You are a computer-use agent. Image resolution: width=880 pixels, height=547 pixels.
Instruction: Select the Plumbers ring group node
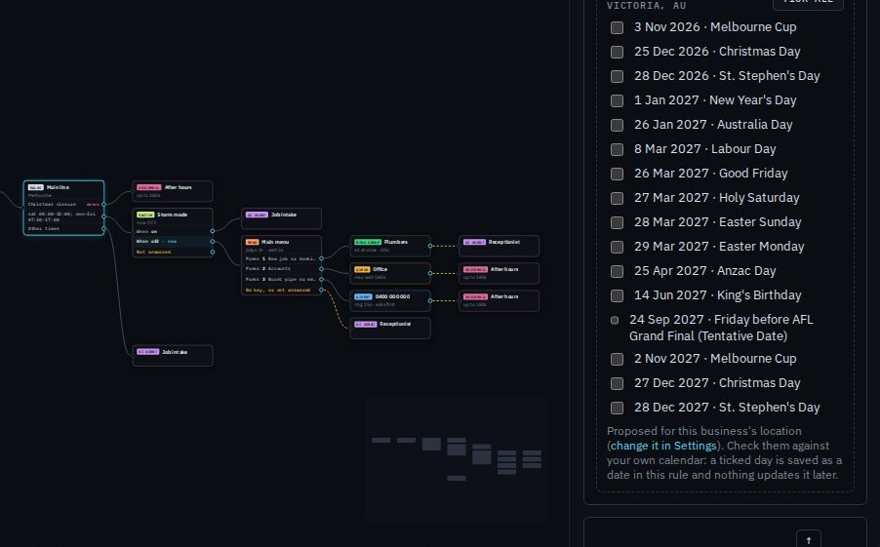390,246
